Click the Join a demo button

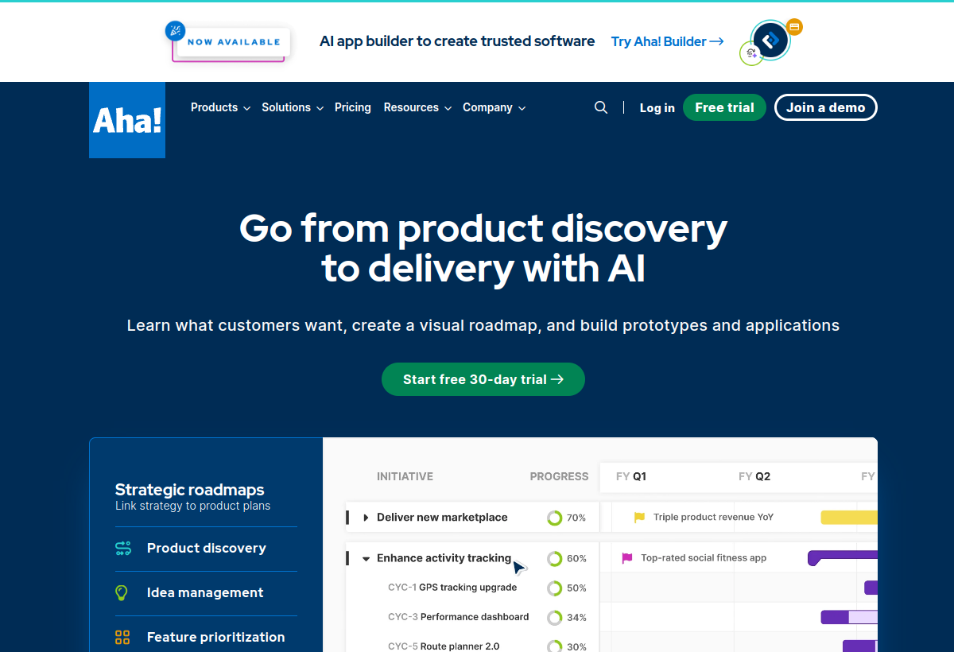click(x=826, y=107)
